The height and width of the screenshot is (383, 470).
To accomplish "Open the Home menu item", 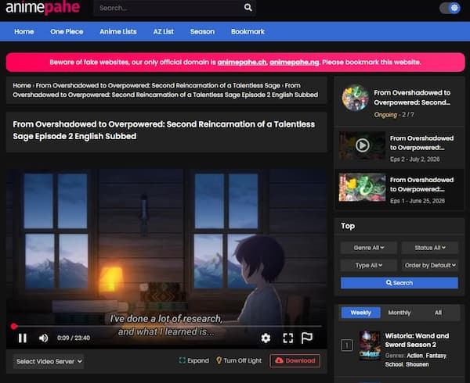I will 24,31.
